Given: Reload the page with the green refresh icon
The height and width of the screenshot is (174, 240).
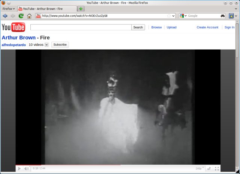Looking at the screenshot, I should click(x=21, y=16).
